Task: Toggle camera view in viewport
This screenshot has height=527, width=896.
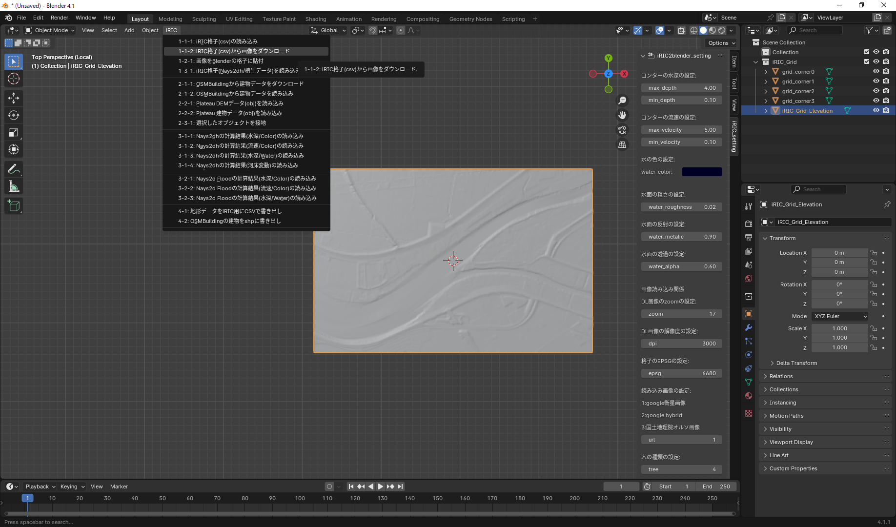Action: (x=622, y=130)
